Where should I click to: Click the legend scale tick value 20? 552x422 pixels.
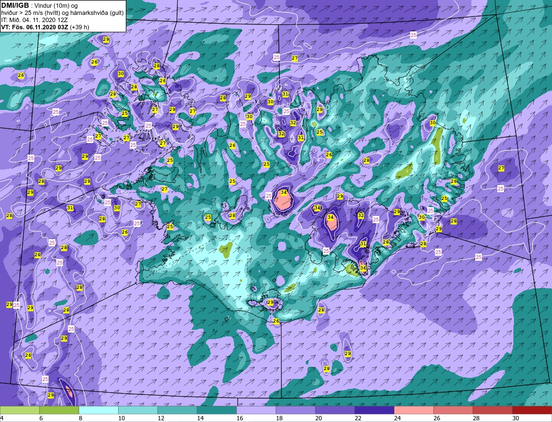coord(319,418)
